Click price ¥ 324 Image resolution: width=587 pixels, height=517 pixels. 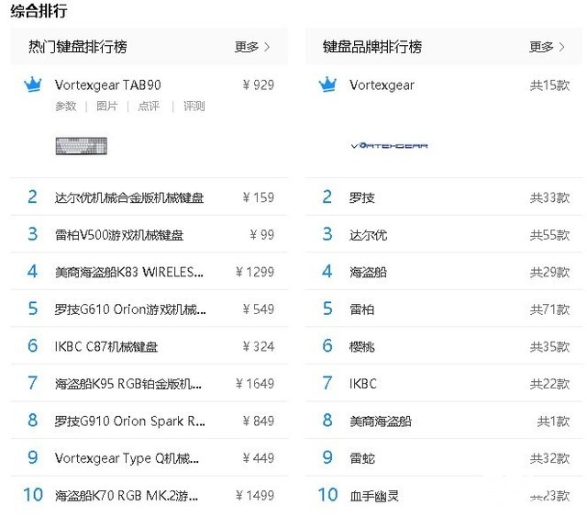(259, 346)
